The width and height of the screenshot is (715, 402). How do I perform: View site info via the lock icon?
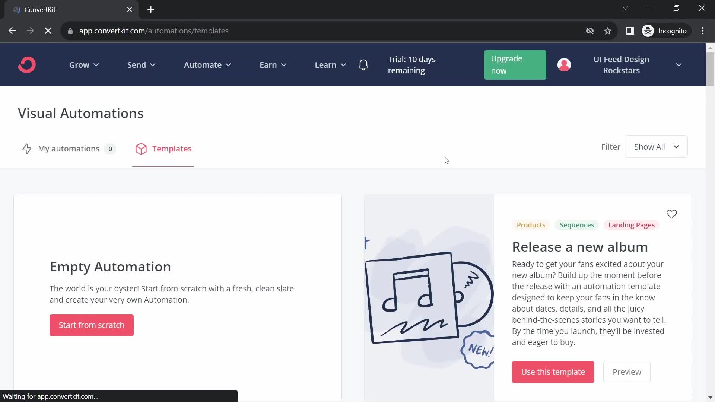click(70, 31)
